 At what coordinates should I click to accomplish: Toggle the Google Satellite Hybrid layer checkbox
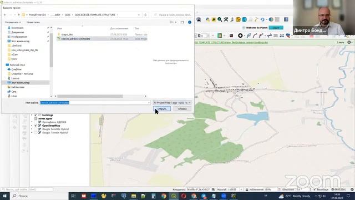[x=35, y=129]
